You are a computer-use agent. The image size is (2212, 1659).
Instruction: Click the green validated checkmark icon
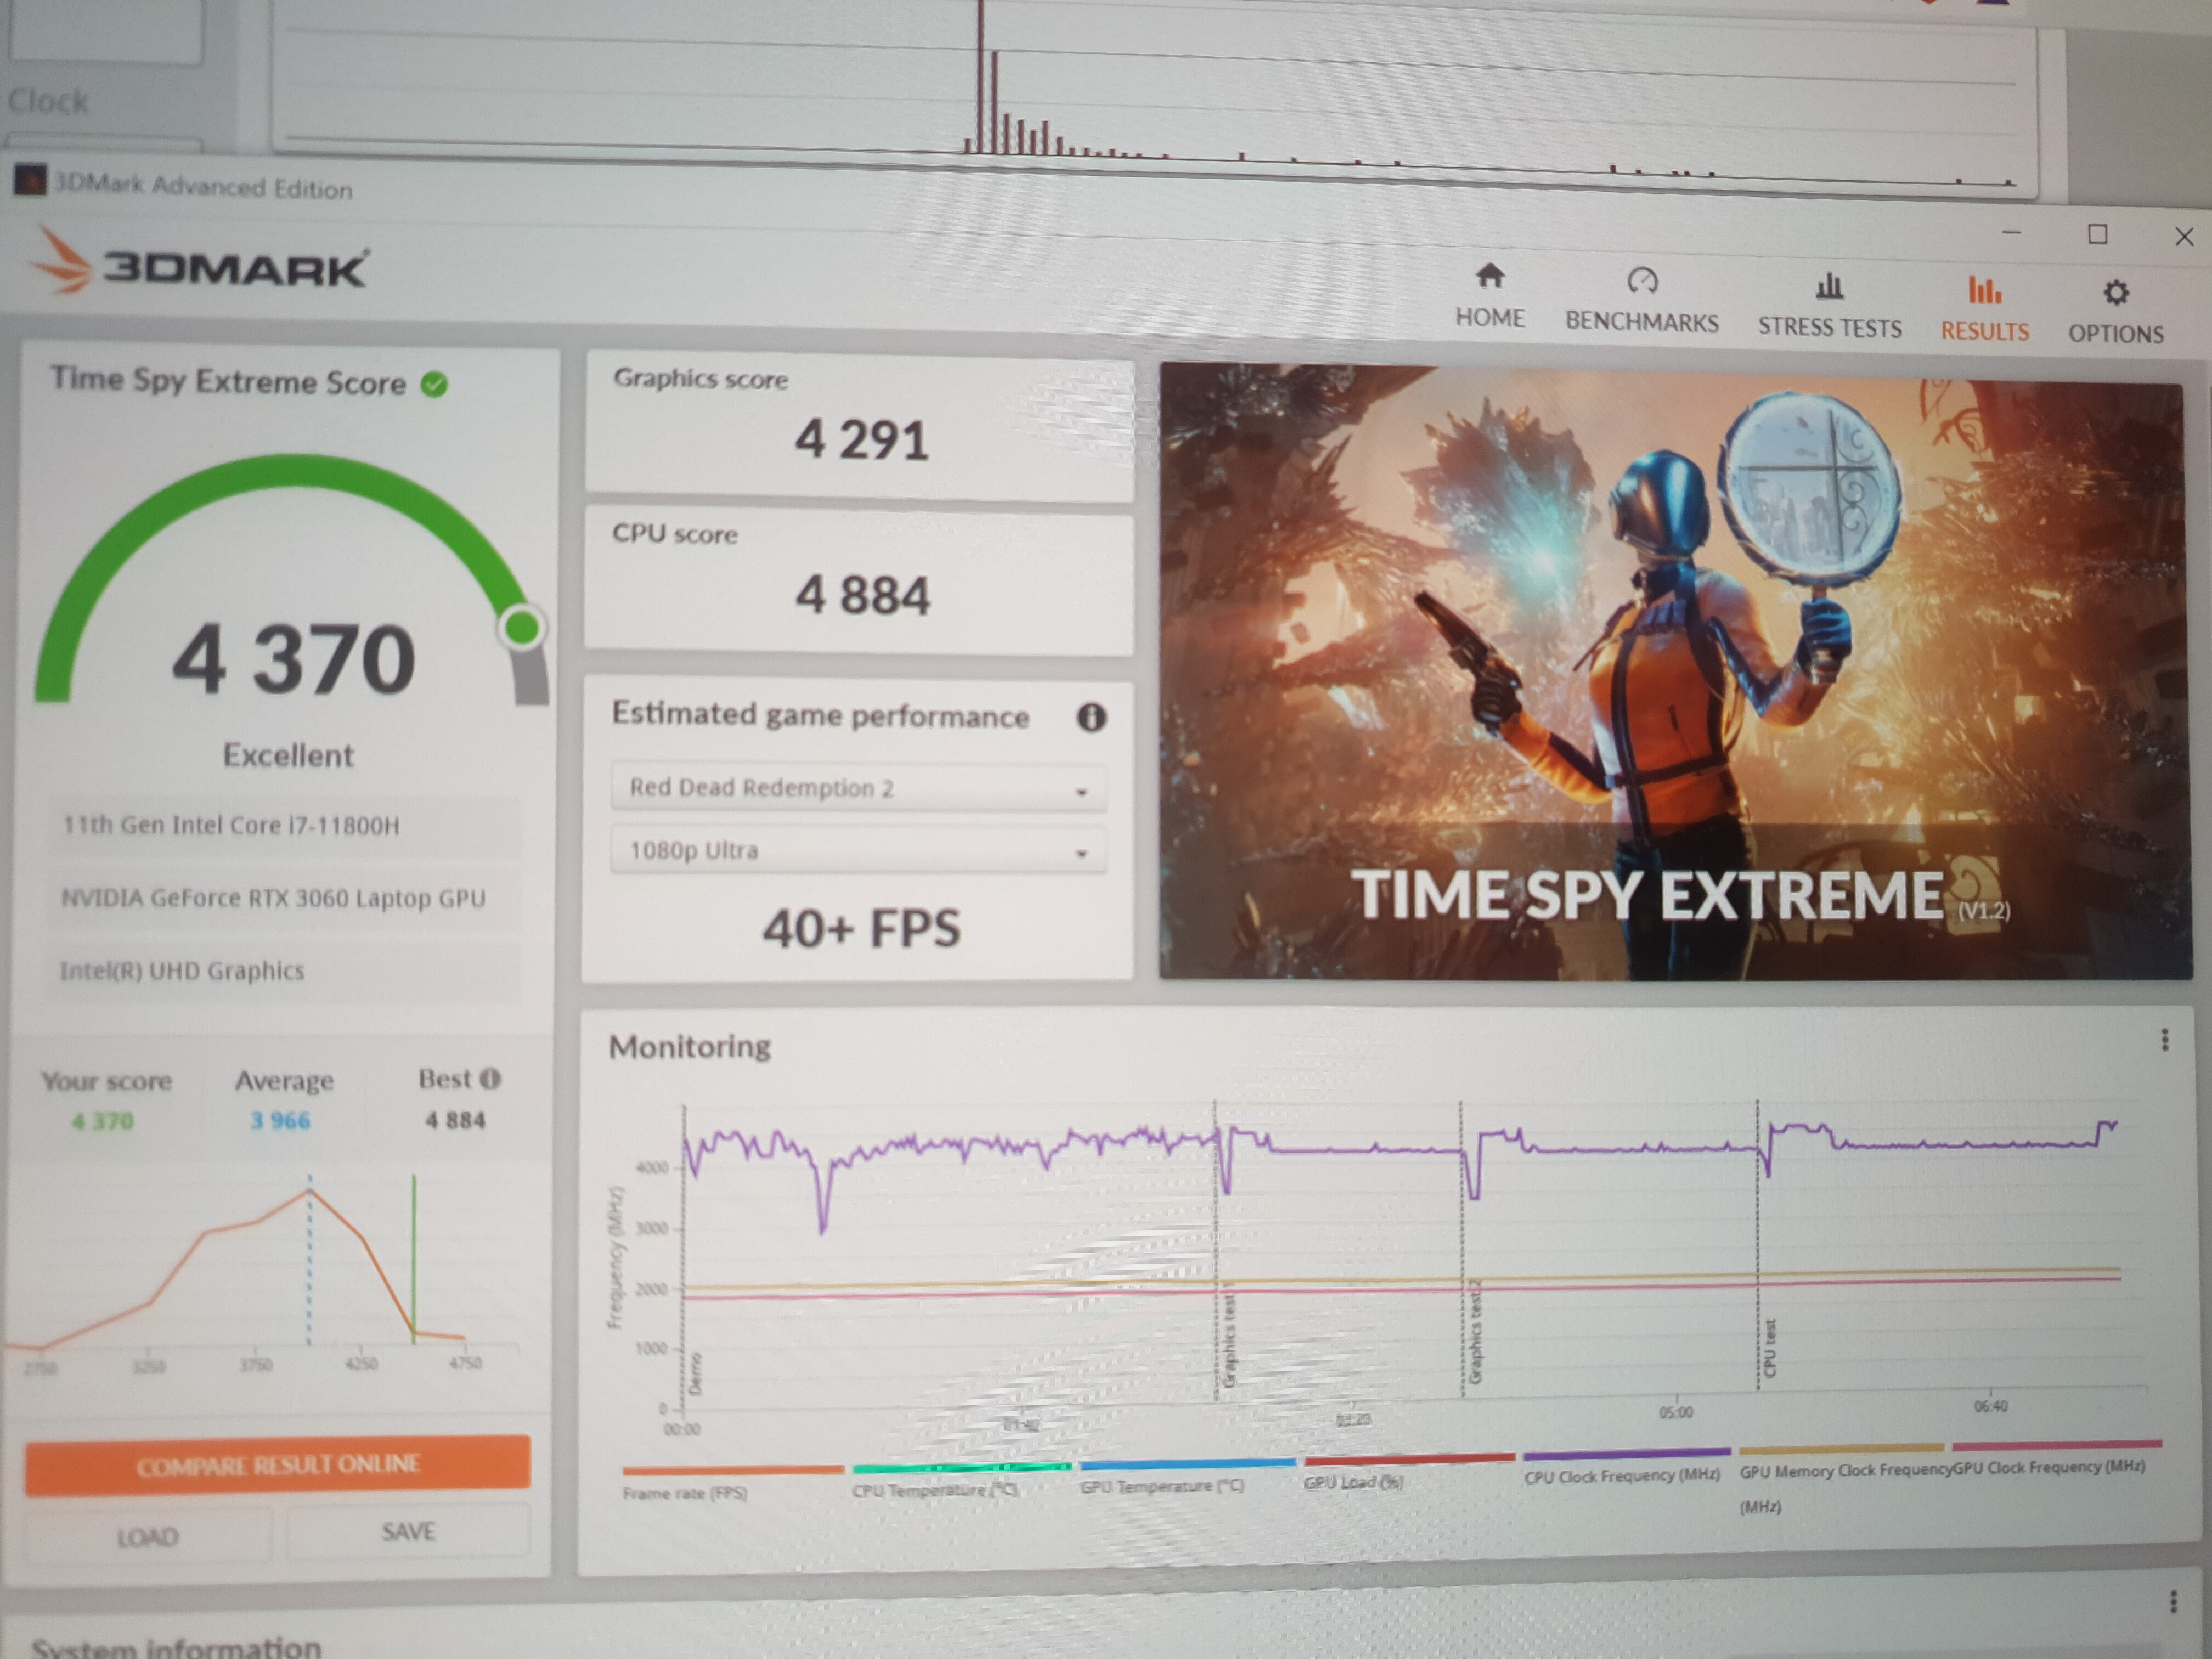coord(434,384)
